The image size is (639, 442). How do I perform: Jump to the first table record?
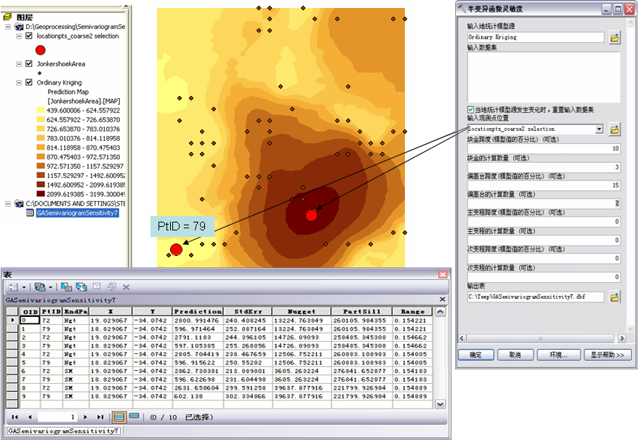click(14, 417)
